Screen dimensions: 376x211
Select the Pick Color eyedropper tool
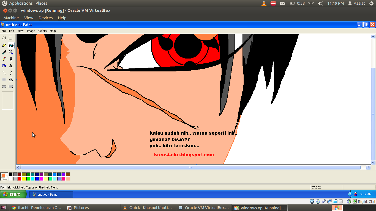pyautogui.click(x=4, y=52)
